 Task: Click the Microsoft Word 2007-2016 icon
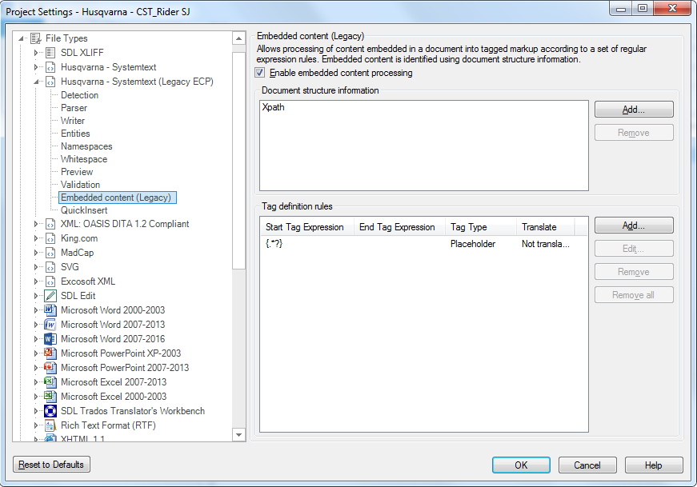point(50,339)
